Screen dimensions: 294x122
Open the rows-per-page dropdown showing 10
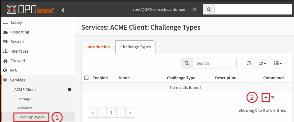263,63
